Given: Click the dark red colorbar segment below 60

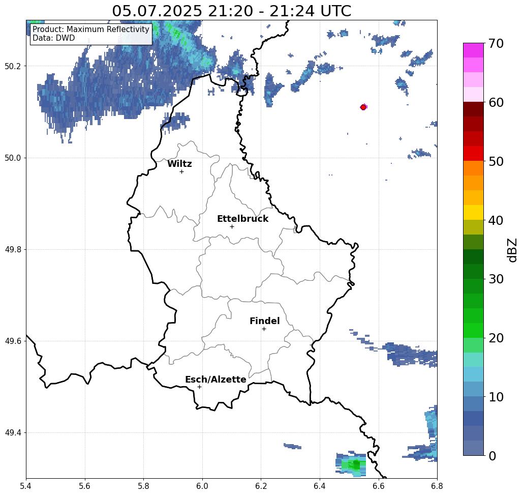Looking at the screenshot, I should tap(473, 109).
